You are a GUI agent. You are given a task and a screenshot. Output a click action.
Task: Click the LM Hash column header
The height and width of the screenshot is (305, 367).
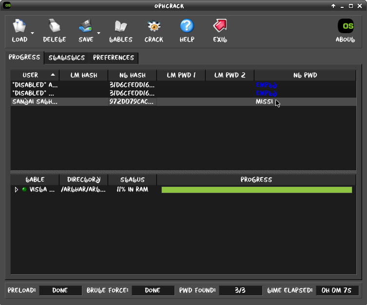click(x=83, y=75)
